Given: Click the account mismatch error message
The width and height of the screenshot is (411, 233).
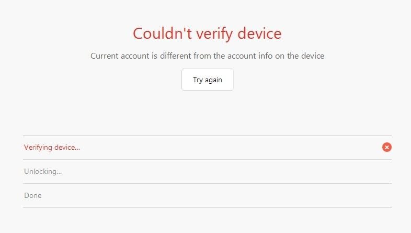Looking at the screenshot, I should 208,56.
